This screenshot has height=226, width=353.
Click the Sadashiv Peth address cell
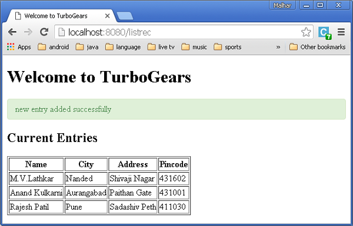133,207
